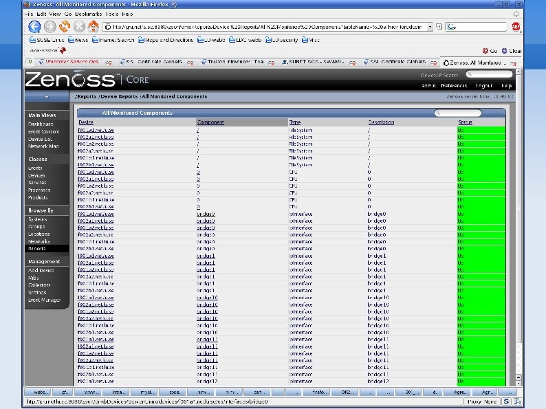Image resolution: width=546 pixels, height=409 pixels.
Task: Open the Internet Search bookmark folder
Action: [x=113, y=40]
